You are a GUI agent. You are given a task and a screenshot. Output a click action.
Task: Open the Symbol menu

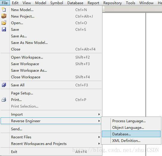click(57, 3)
